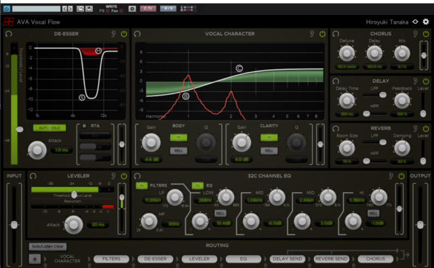Click the Body Gain value -4.6 dB
The image size is (434, 268).
[x=151, y=160]
